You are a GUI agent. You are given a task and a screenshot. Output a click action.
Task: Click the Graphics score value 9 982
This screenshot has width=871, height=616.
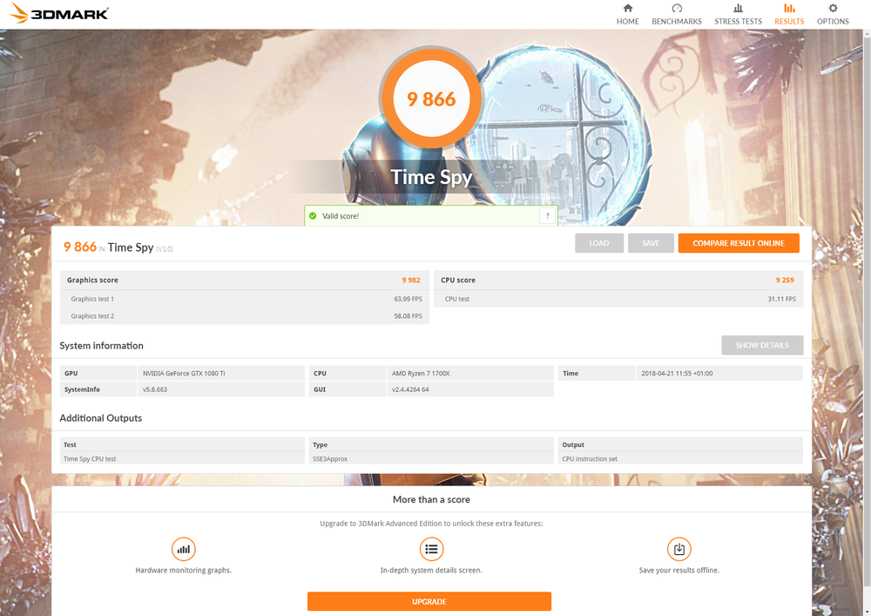[411, 280]
